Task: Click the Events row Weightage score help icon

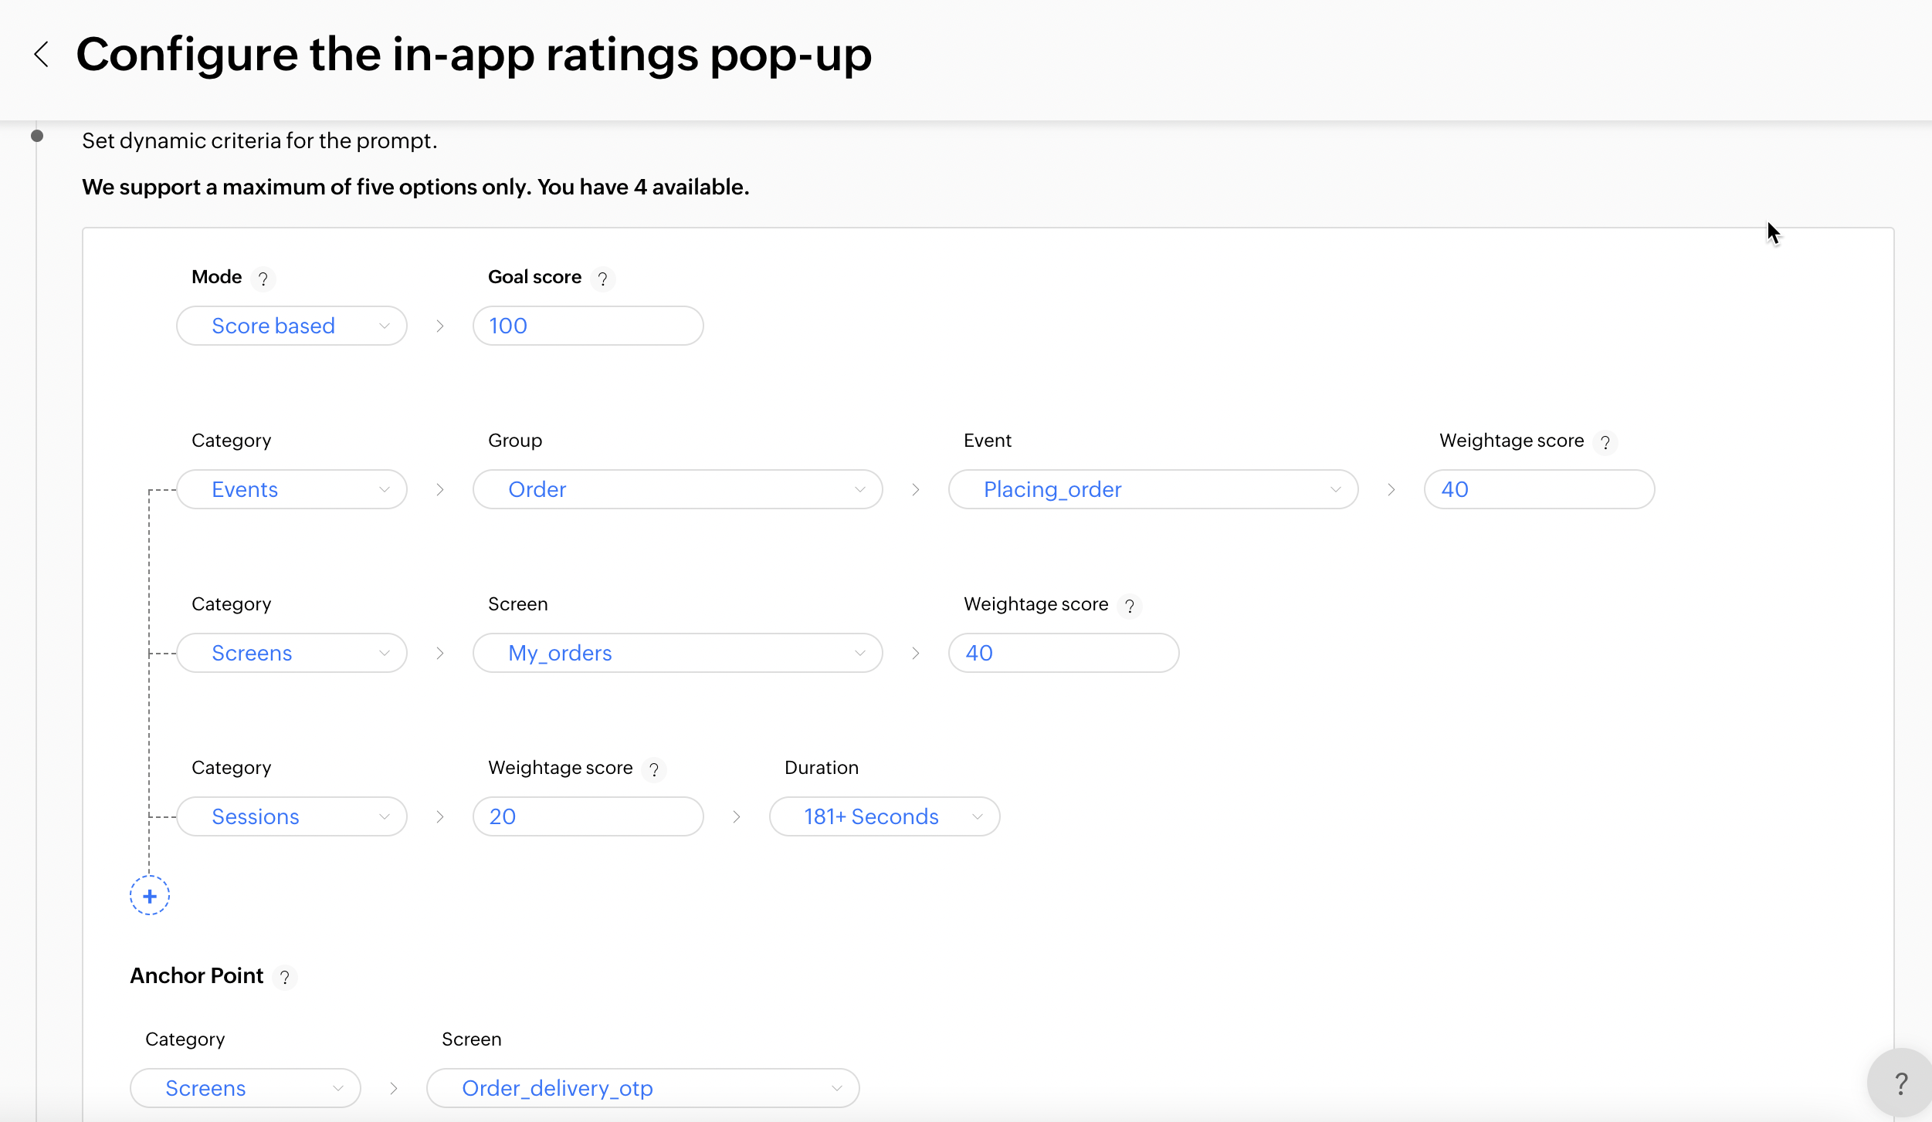Action: pos(1605,442)
